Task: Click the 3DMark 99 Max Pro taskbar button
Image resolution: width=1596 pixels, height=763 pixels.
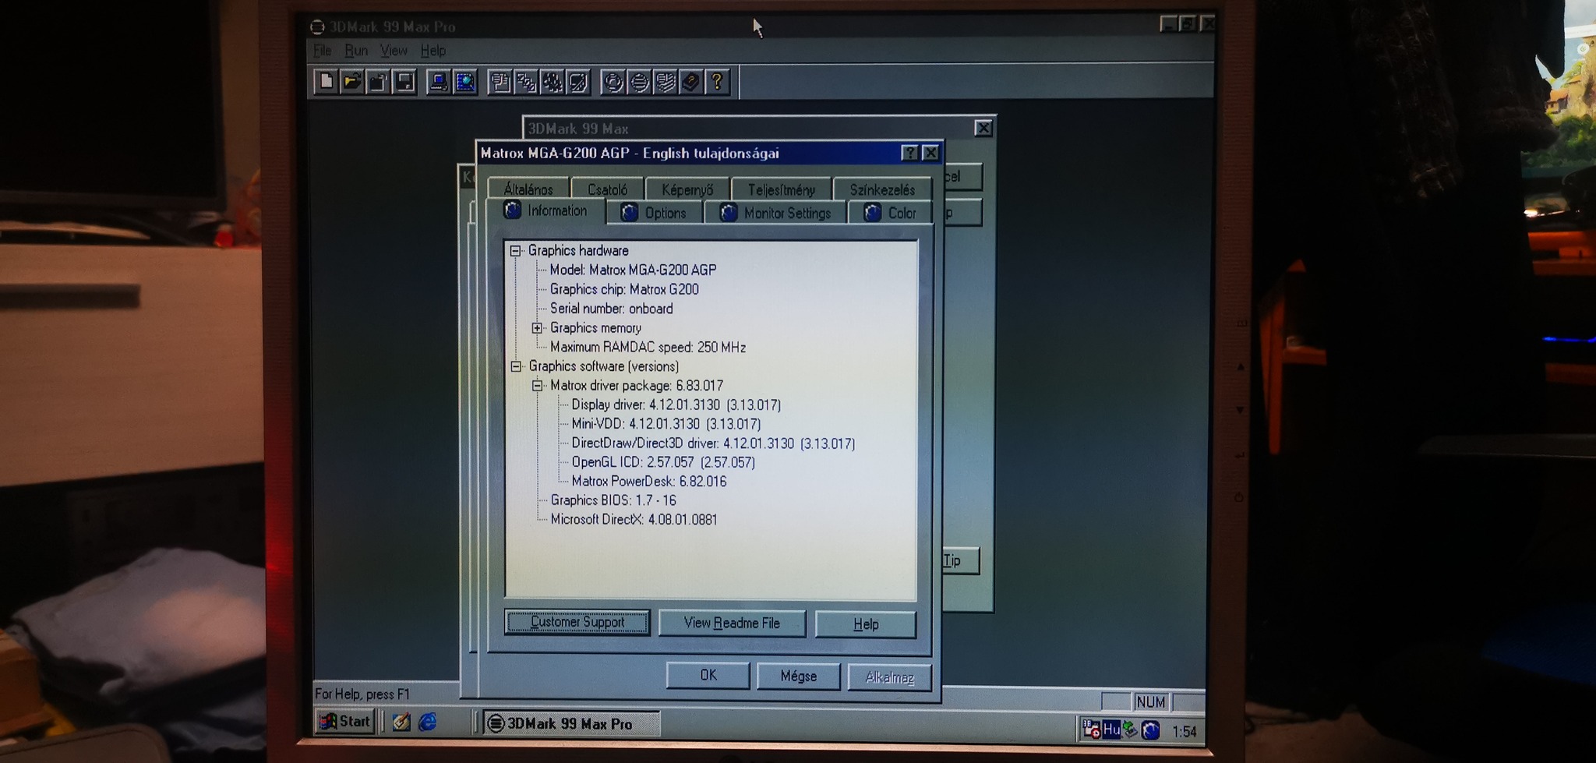Action: point(571,723)
